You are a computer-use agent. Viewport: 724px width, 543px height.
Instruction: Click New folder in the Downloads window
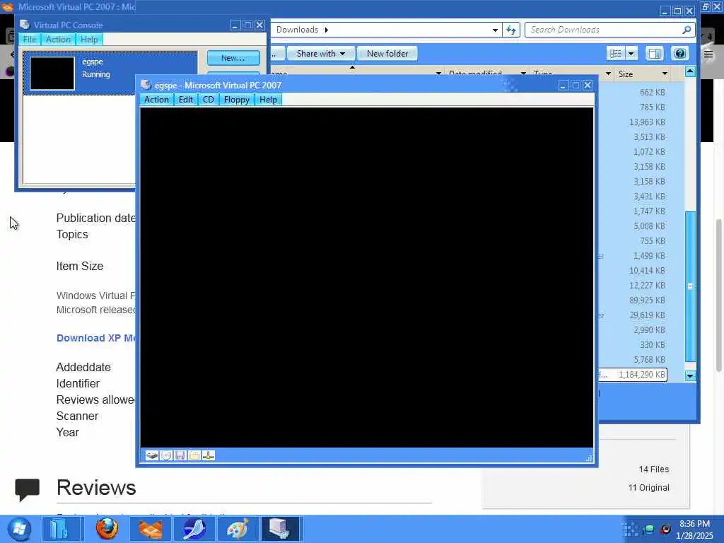[x=387, y=54]
